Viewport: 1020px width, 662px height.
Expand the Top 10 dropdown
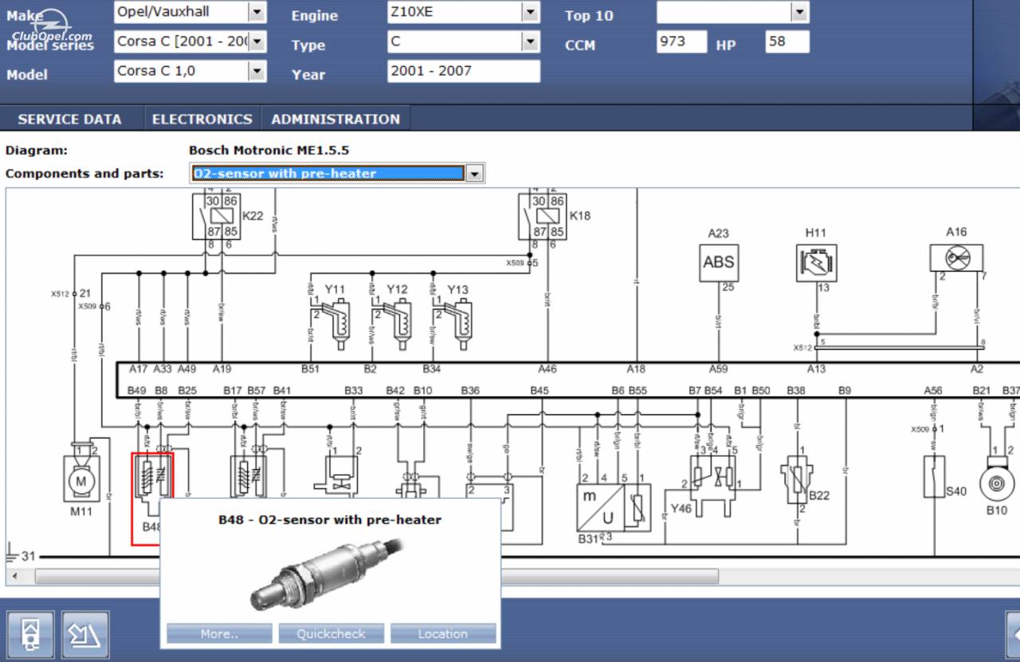pos(800,12)
